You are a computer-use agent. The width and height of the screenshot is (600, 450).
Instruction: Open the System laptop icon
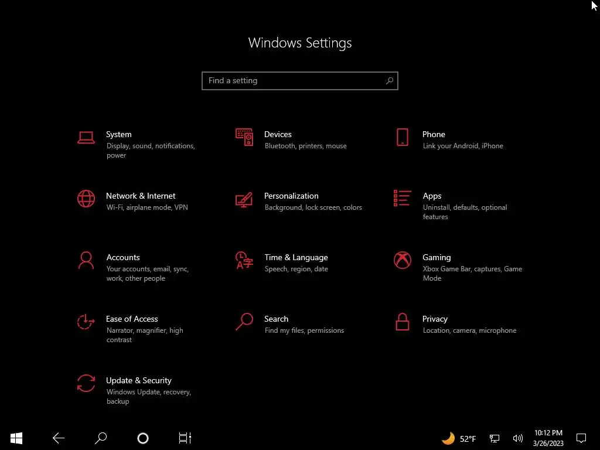(86, 137)
